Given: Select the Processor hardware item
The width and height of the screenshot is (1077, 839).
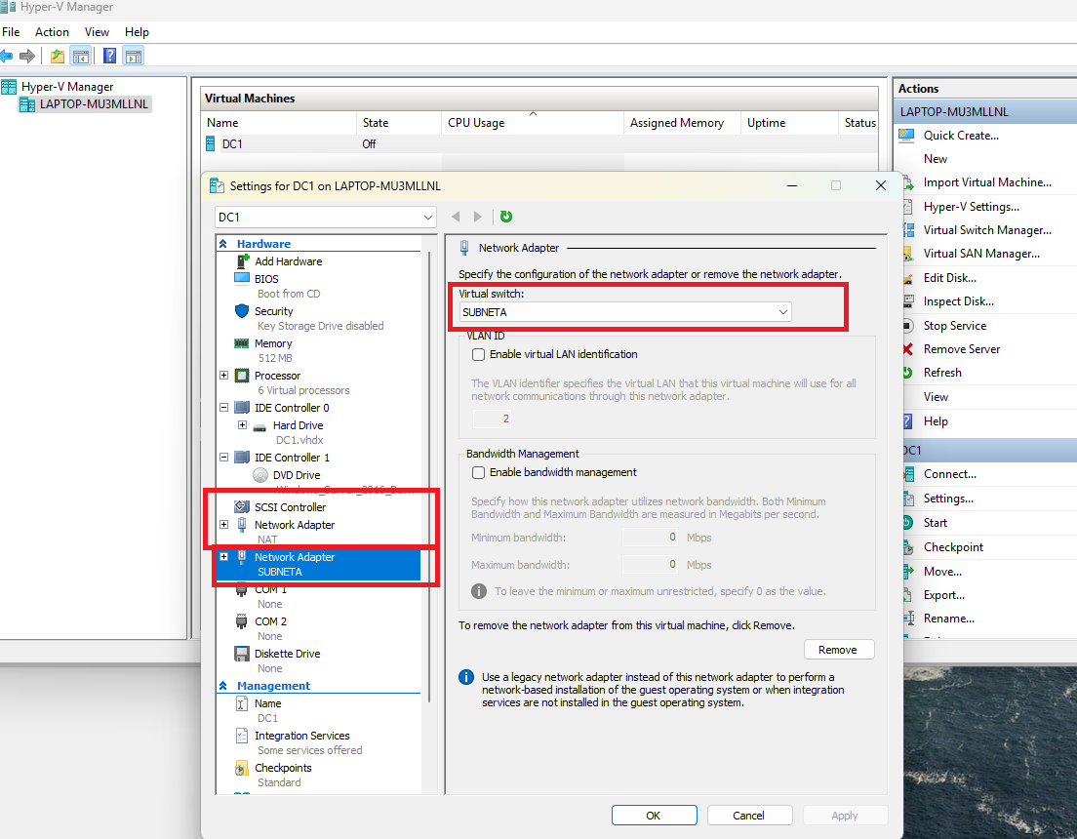Looking at the screenshot, I should coord(277,376).
